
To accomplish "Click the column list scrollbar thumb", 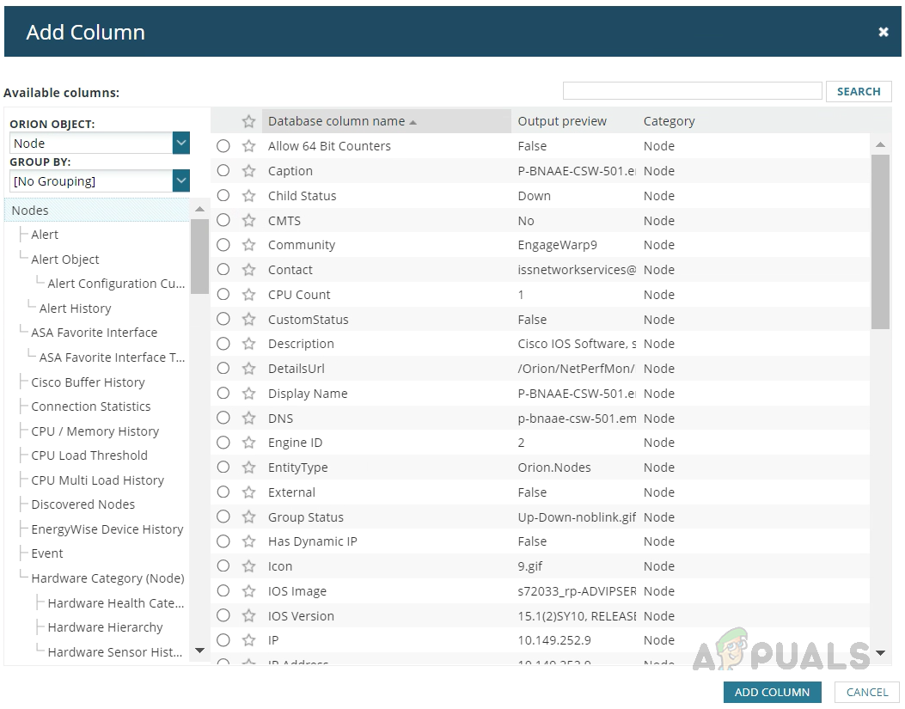I will [x=880, y=241].
